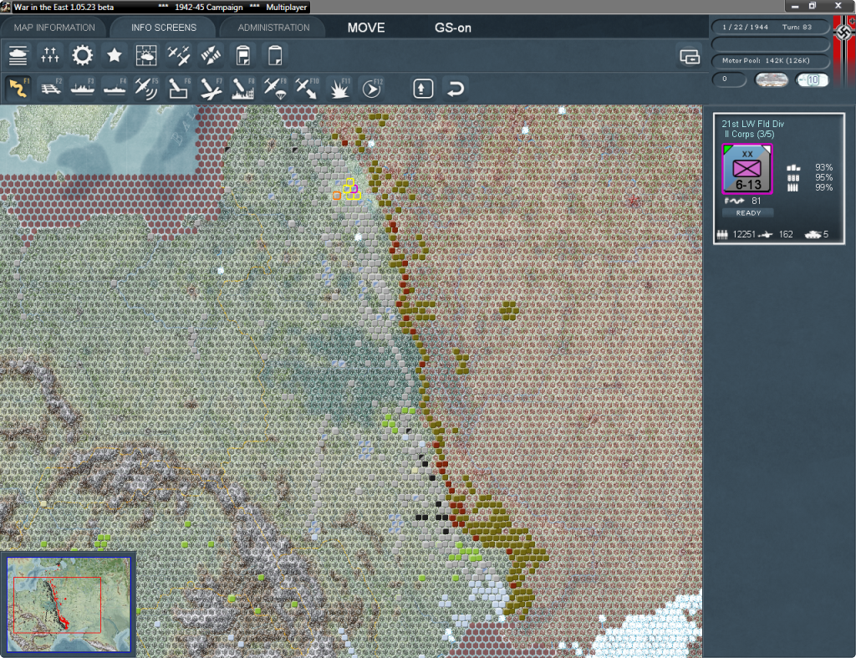Image resolution: width=856 pixels, height=658 pixels.
Task: Click the ground weather indicator pill
Action: coord(771,79)
